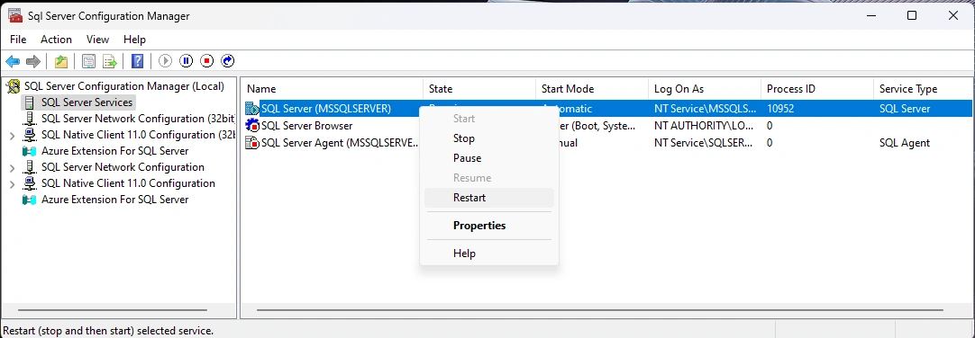Choose Restart in the context menu

tap(488, 198)
